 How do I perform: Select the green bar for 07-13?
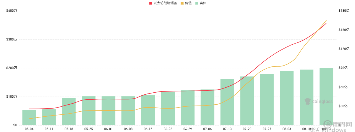(x=227, y=102)
